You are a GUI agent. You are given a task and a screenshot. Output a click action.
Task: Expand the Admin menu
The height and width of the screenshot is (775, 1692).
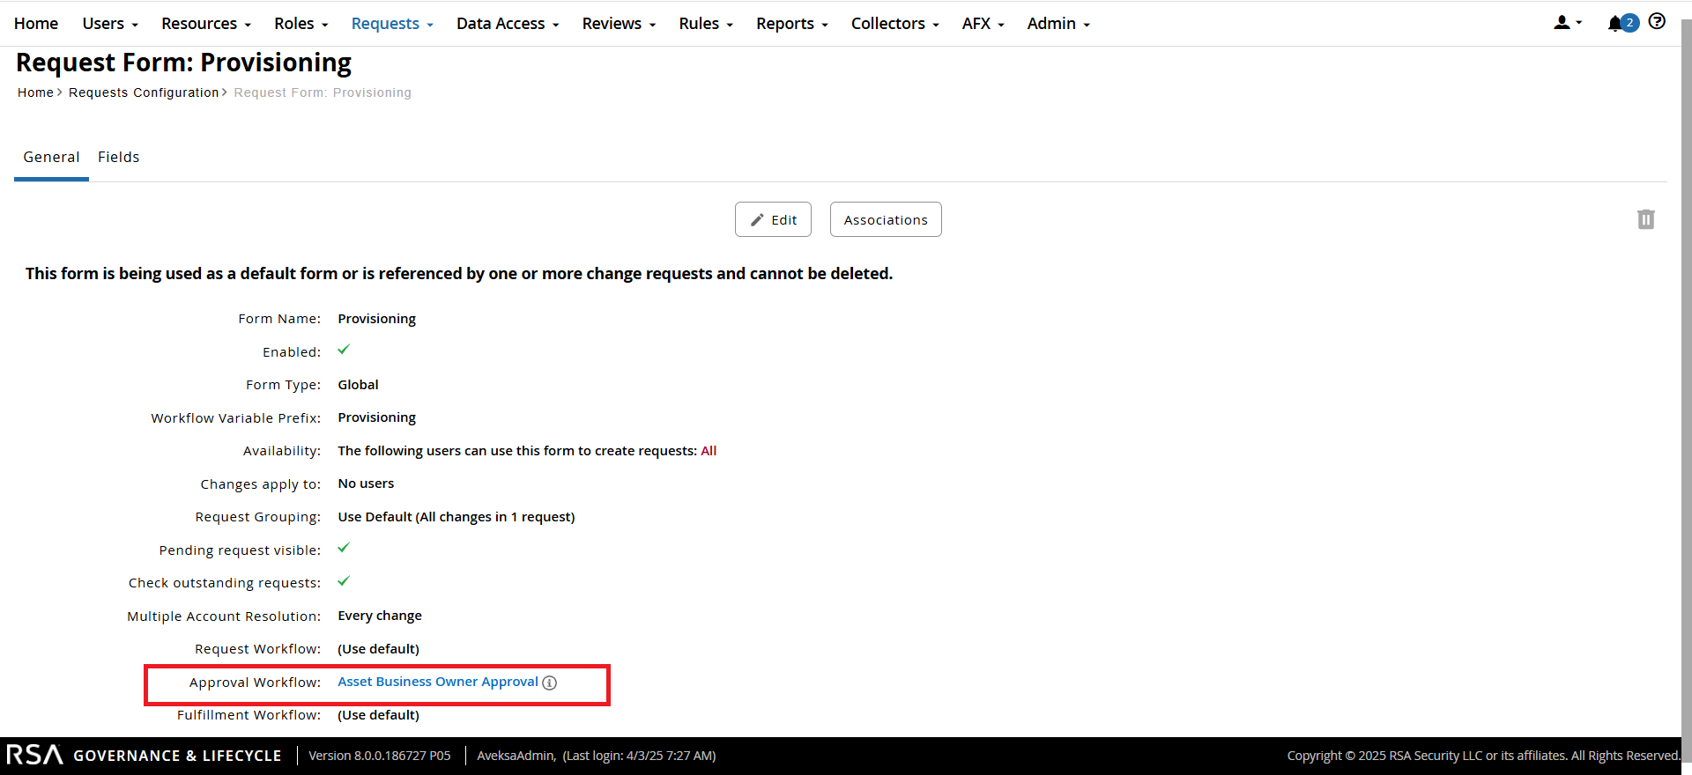[x=1058, y=24]
